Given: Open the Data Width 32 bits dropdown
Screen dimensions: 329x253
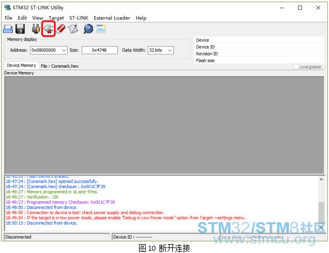Looking at the screenshot, I should pyautogui.click(x=170, y=50).
